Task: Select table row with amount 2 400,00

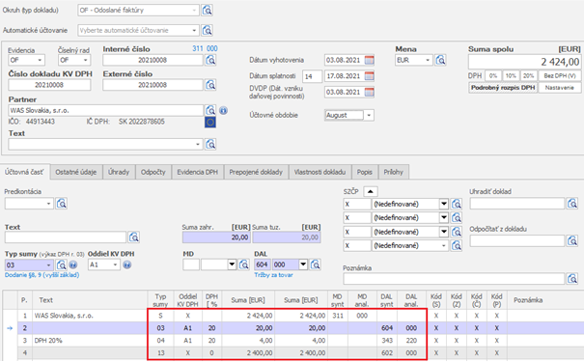Action: [x=292, y=352]
